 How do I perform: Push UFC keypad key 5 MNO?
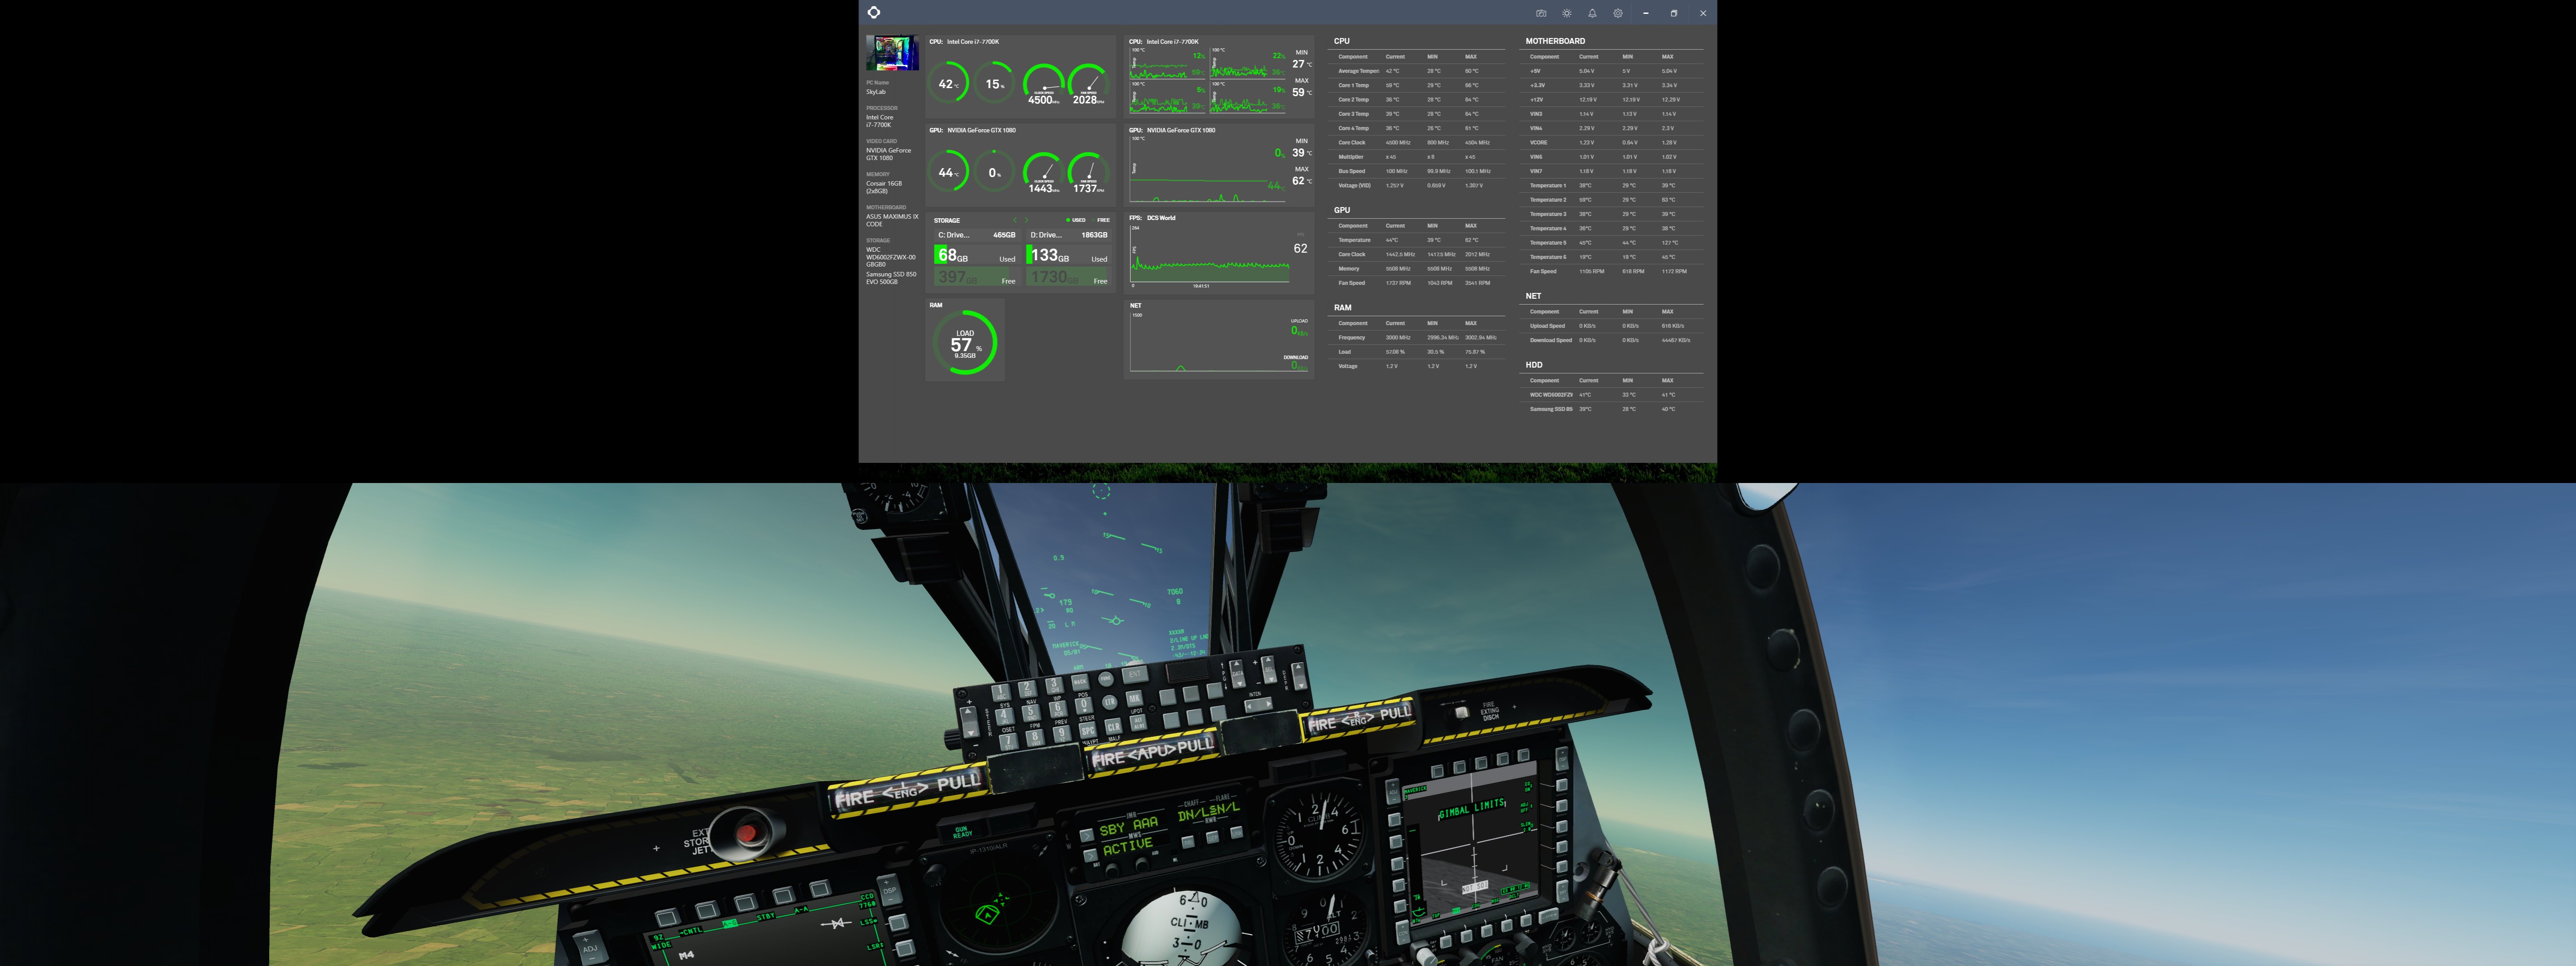pyautogui.click(x=1031, y=713)
